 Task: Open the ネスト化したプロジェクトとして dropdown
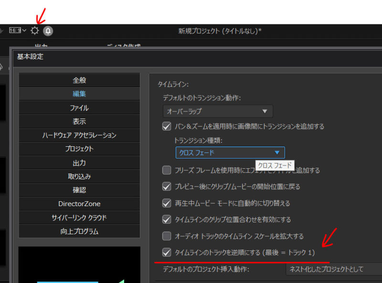[333, 269]
